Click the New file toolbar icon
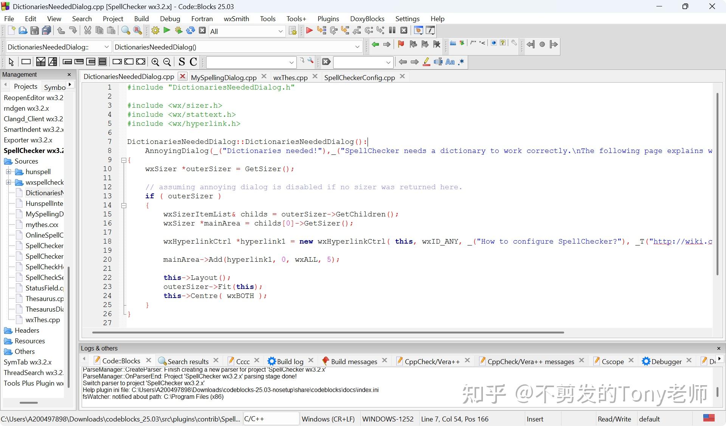 point(11,31)
